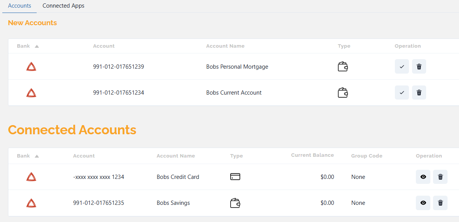Approve Bobs Personal Mortgage with checkmark button
The height and width of the screenshot is (222, 459).
pos(402,67)
